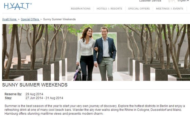
Task: Click the world map icon beside English
Action: point(172,1)
